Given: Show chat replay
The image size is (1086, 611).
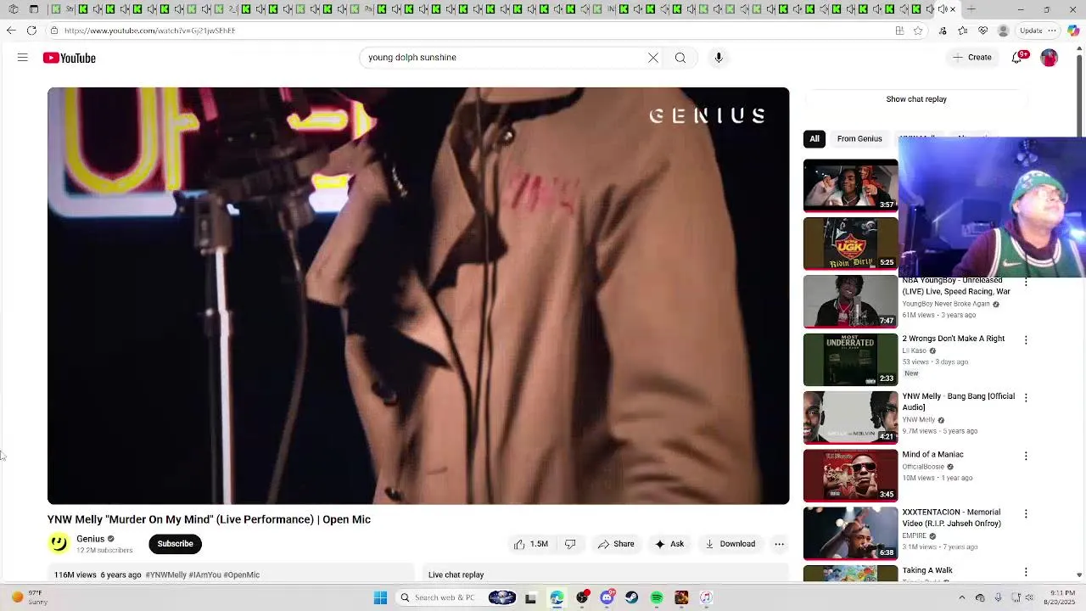Looking at the screenshot, I should coord(916,99).
